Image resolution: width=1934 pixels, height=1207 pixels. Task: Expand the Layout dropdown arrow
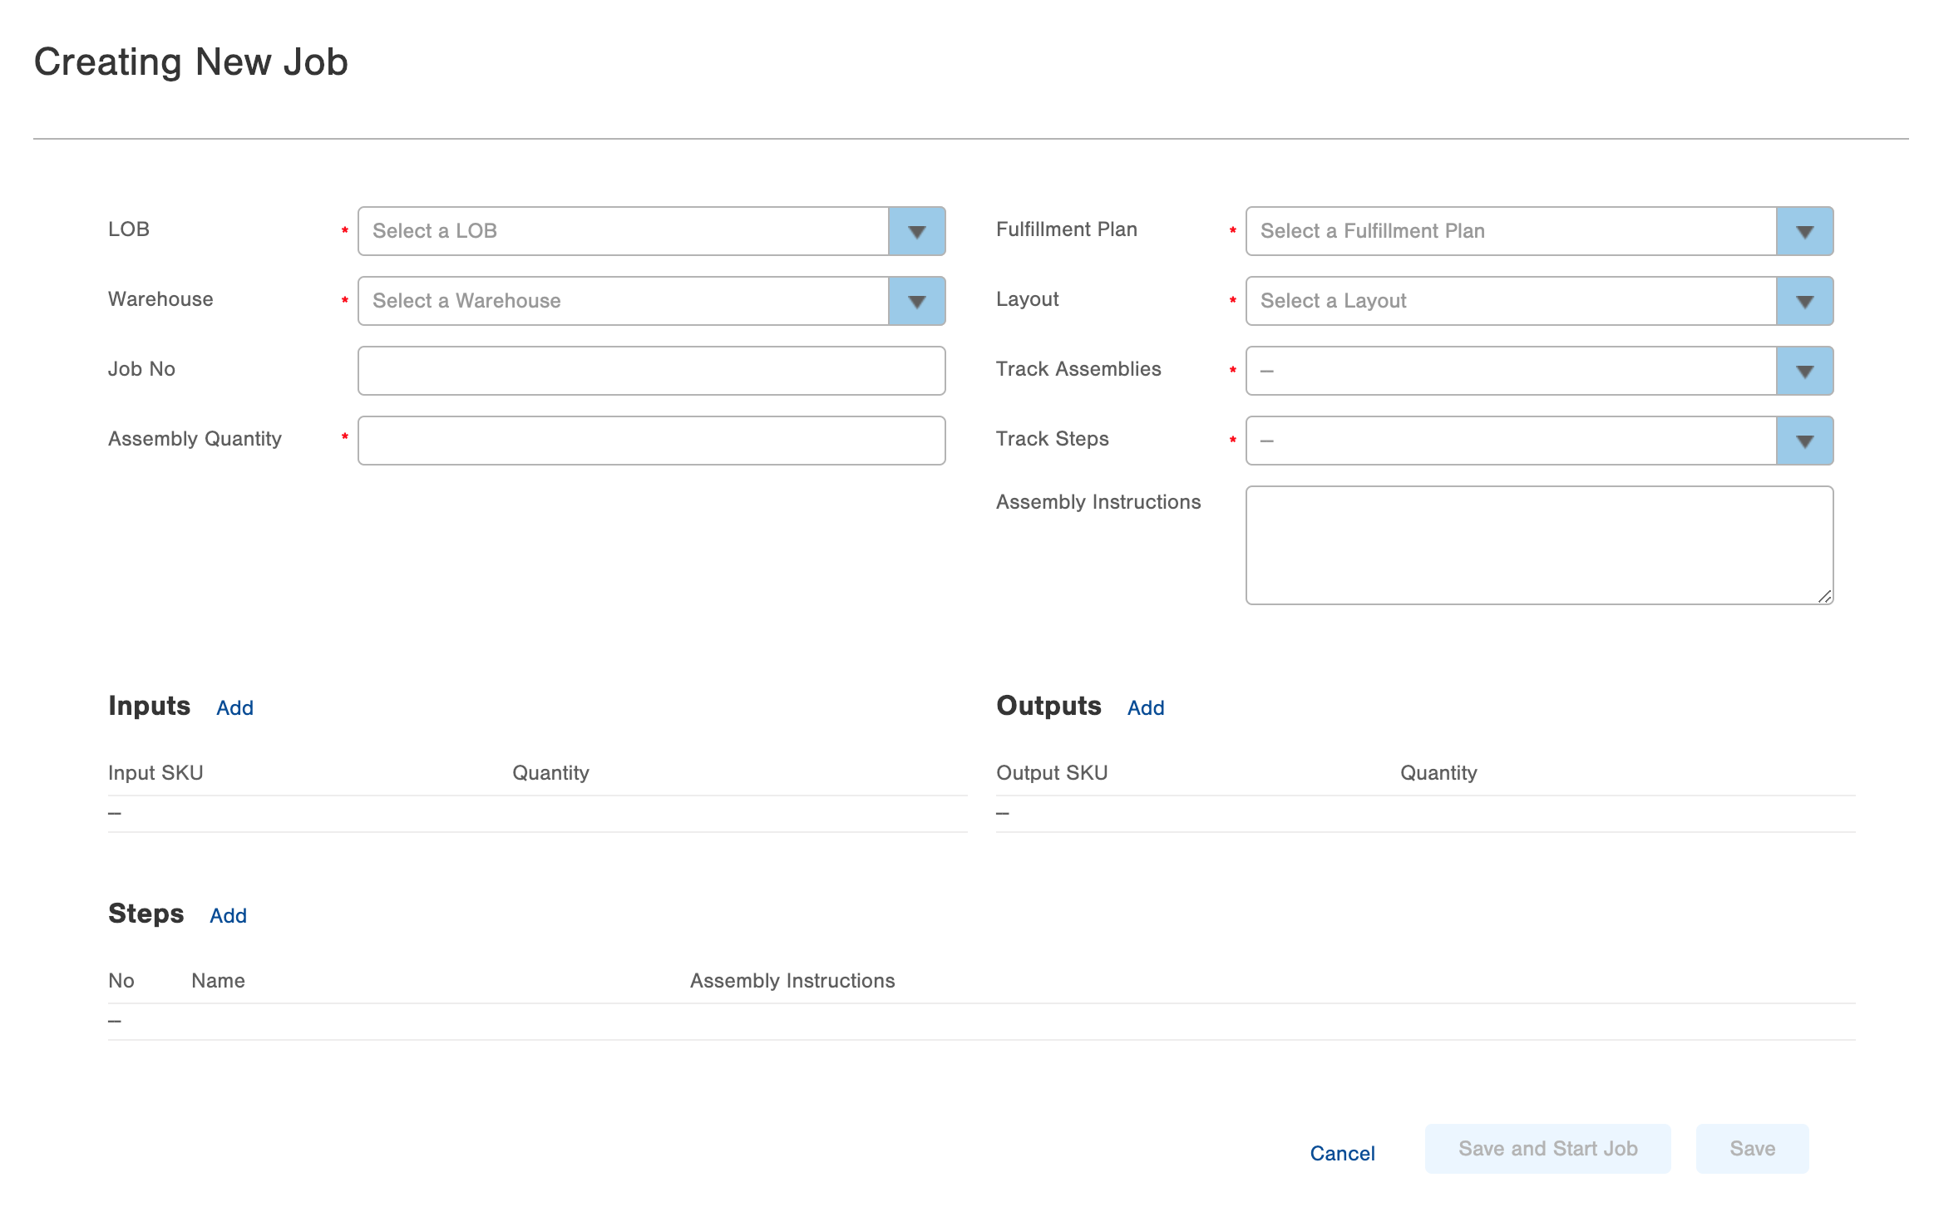coord(1804,301)
